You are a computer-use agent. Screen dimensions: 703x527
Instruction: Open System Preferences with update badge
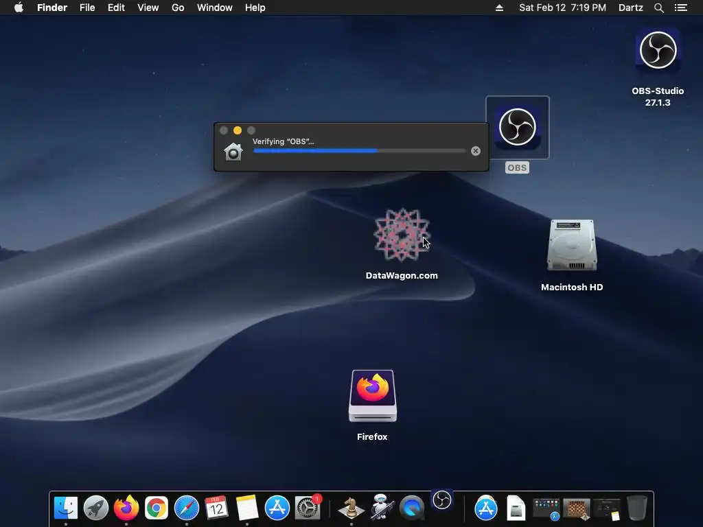[308, 508]
